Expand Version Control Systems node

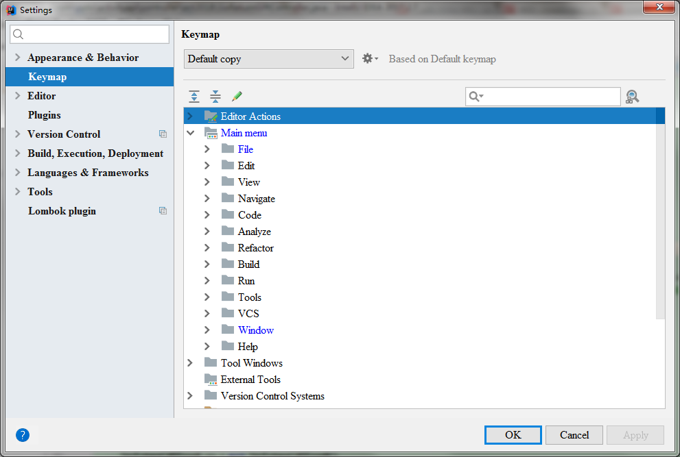(x=190, y=396)
